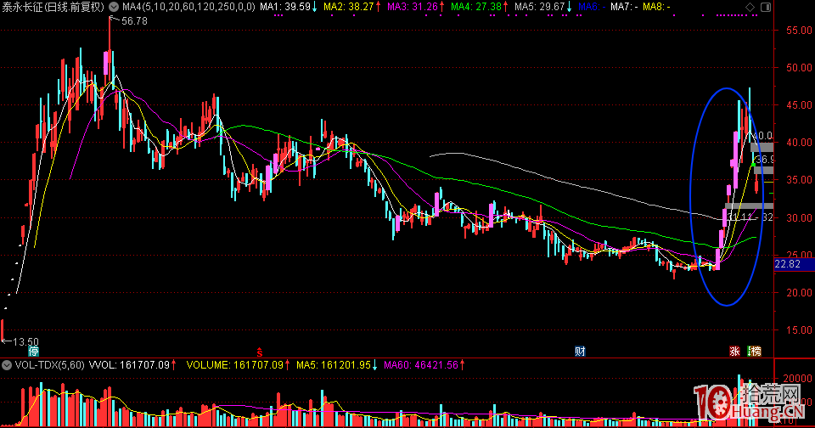The image size is (815, 428).
Task: Click the 40.00 price axis label
Action: (799, 143)
